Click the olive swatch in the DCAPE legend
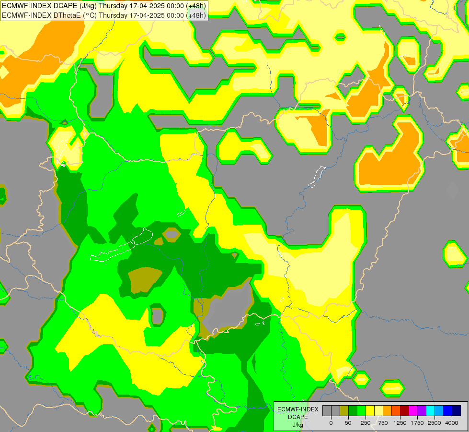Viewport: 469px width, 432px height. 344,410
